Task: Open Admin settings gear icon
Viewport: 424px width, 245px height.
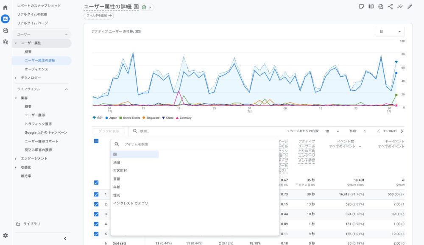Action: [x=5, y=235]
